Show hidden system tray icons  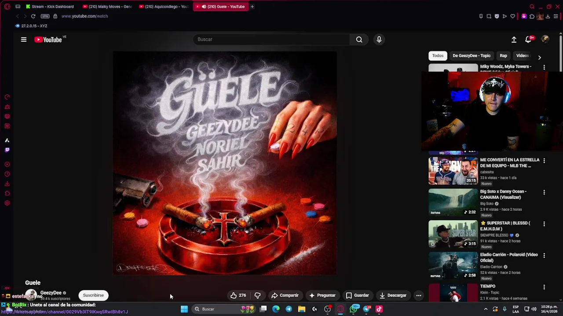486,309
